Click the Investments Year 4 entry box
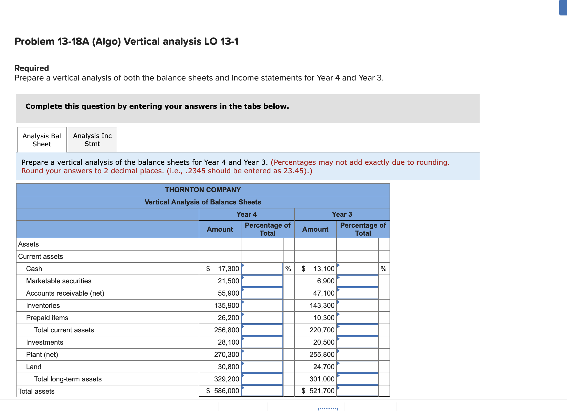 click(x=262, y=342)
